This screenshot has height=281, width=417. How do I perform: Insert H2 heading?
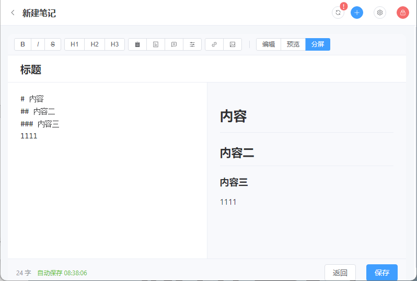click(95, 44)
